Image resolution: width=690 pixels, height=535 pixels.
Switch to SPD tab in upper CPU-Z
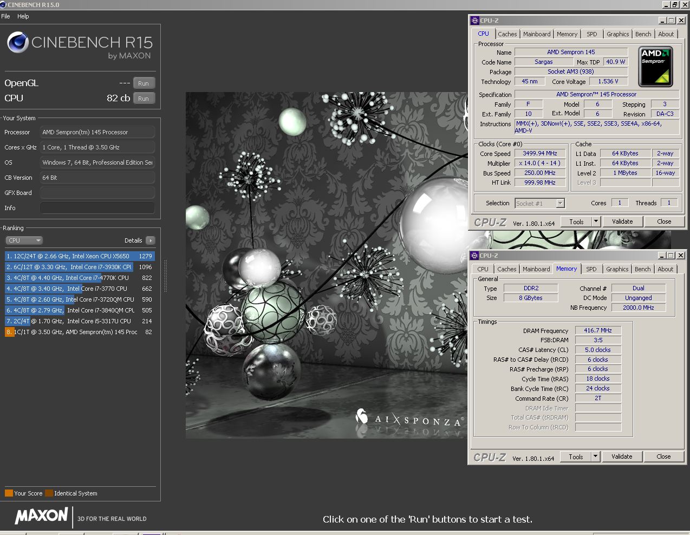tap(592, 34)
